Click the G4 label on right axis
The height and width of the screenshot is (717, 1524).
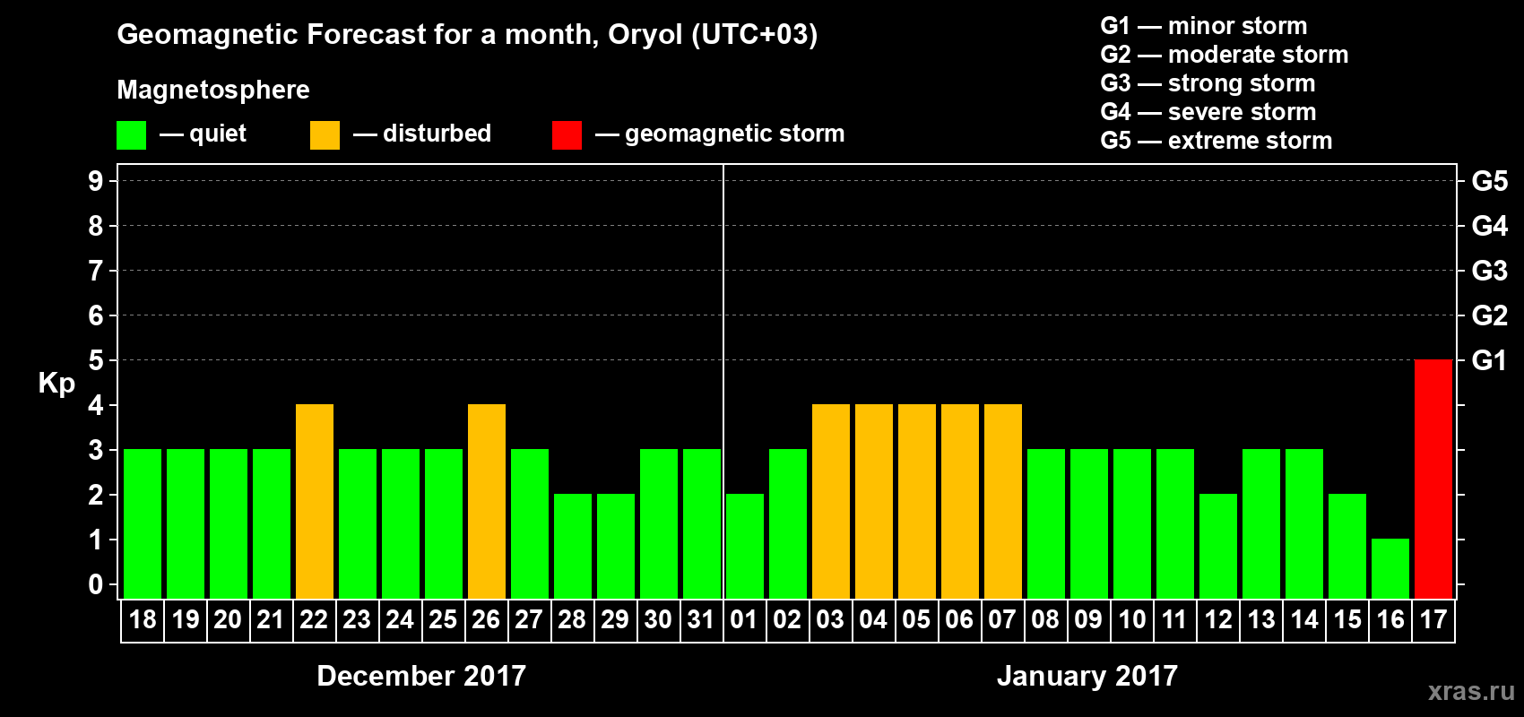(1490, 226)
